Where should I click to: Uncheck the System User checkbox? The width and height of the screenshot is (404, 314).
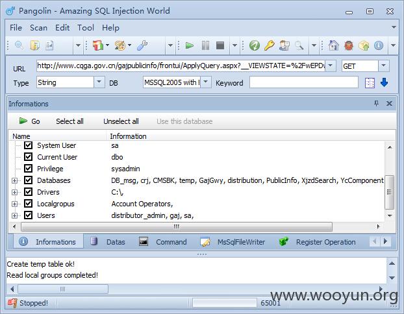pyautogui.click(x=28, y=145)
